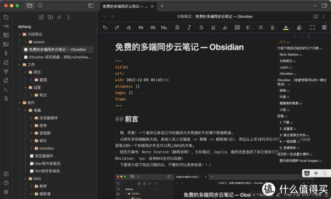331x199 pixels.
Task: Toggle bold formatting
Action: point(177,27)
